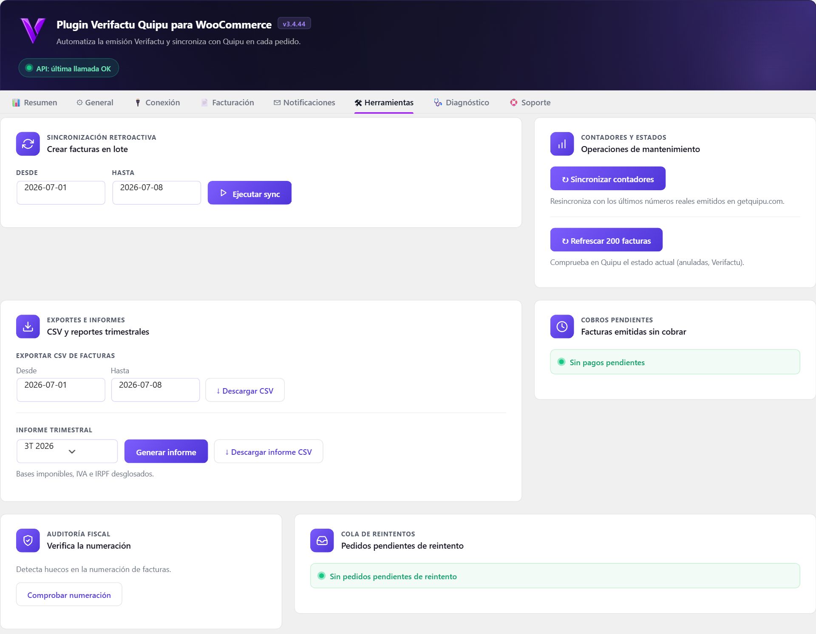816x634 pixels.
Task: Click the lifebuoy icon of Soporte tab
Action: (514, 102)
